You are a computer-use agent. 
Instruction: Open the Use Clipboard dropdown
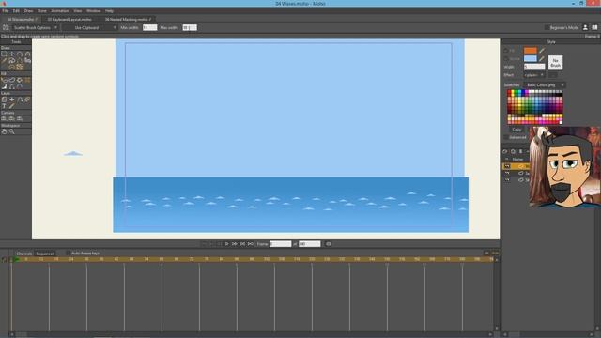89,27
